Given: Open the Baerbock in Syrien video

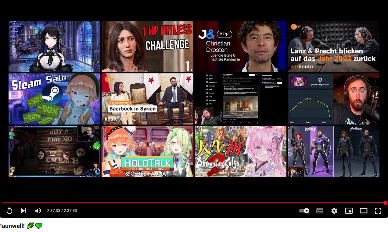Looking at the screenshot, I should [147, 99].
